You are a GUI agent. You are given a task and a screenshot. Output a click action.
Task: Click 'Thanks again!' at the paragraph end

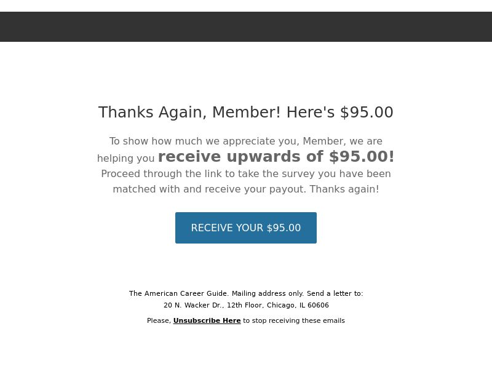[344, 189]
